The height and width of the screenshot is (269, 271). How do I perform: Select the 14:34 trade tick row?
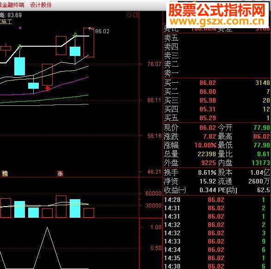click(217, 250)
